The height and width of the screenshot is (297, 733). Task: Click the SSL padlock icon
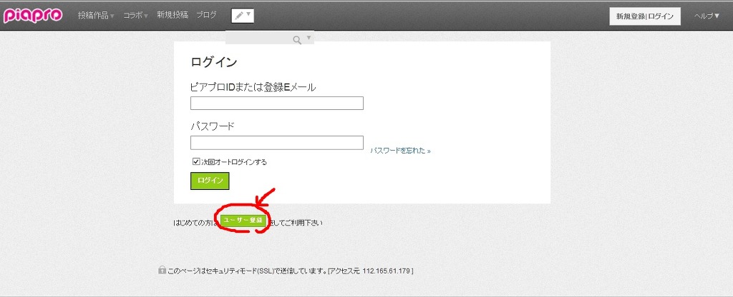tap(162, 269)
